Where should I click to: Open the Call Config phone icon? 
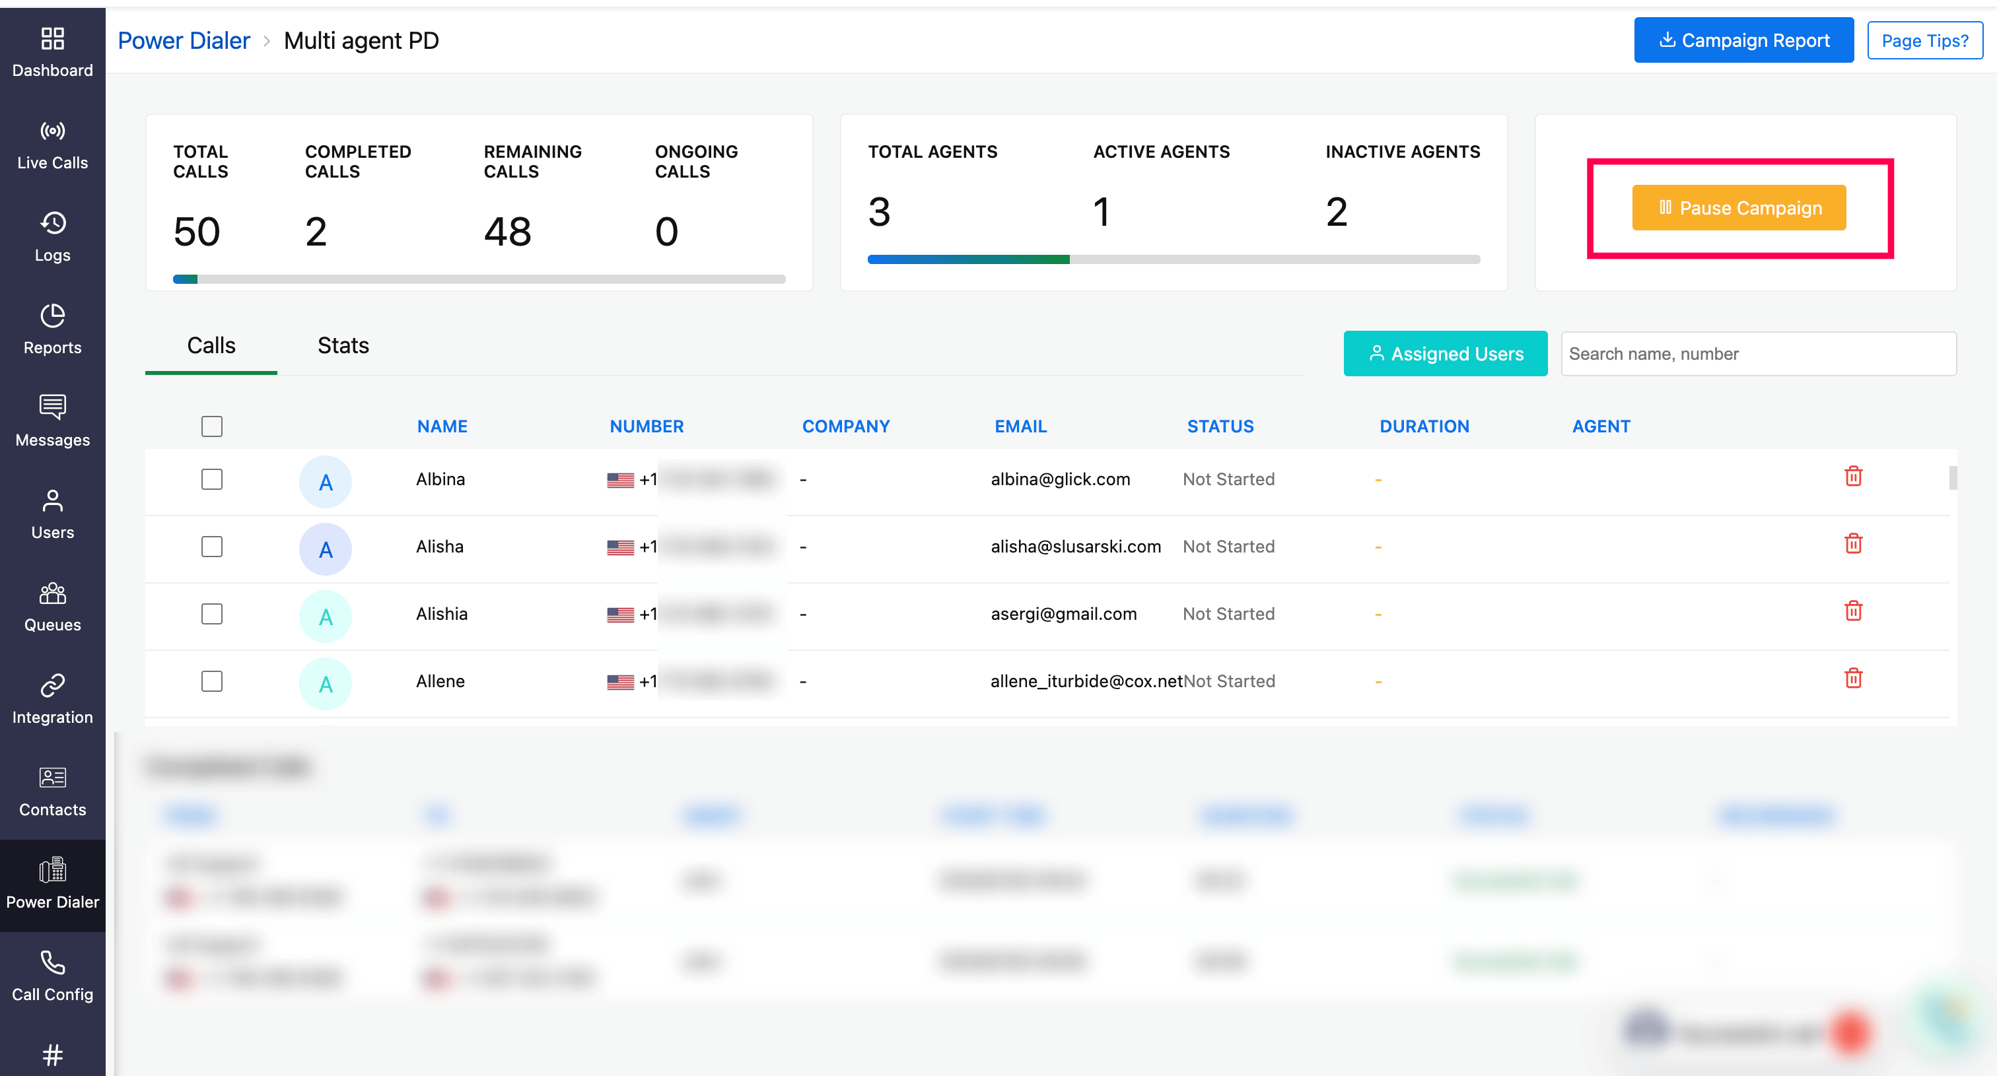pyautogui.click(x=52, y=963)
